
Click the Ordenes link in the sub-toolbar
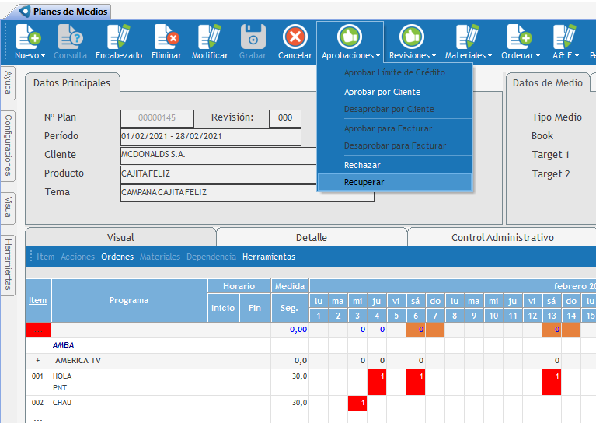point(117,257)
